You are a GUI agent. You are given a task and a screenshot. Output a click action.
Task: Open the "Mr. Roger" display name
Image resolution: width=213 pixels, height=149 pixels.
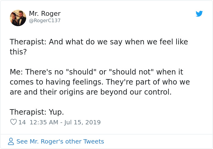[x=45, y=14]
